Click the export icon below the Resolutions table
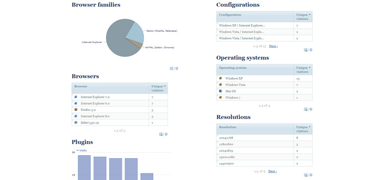This screenshot has height=180, width=385. click(305, 175)
